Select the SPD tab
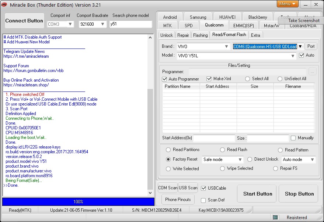 (x=188, y=26)
